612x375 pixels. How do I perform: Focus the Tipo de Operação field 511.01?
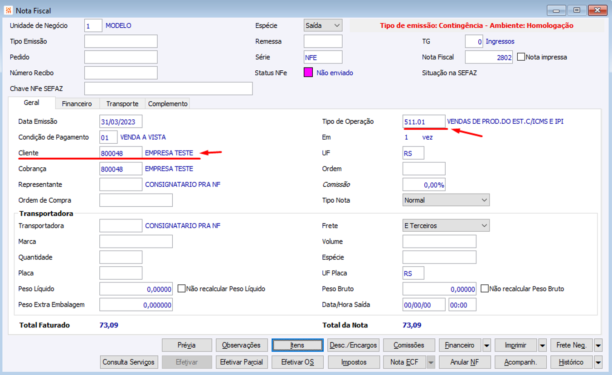pyautogui.click(x=424, y=122)
